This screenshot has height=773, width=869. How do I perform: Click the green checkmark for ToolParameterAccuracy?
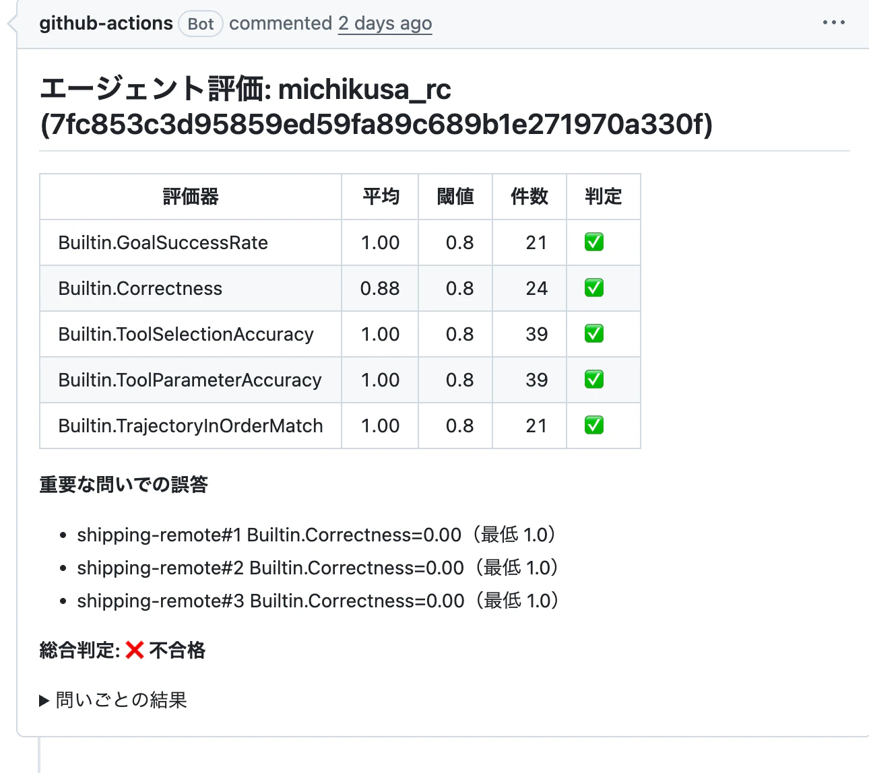click(594, 379)
